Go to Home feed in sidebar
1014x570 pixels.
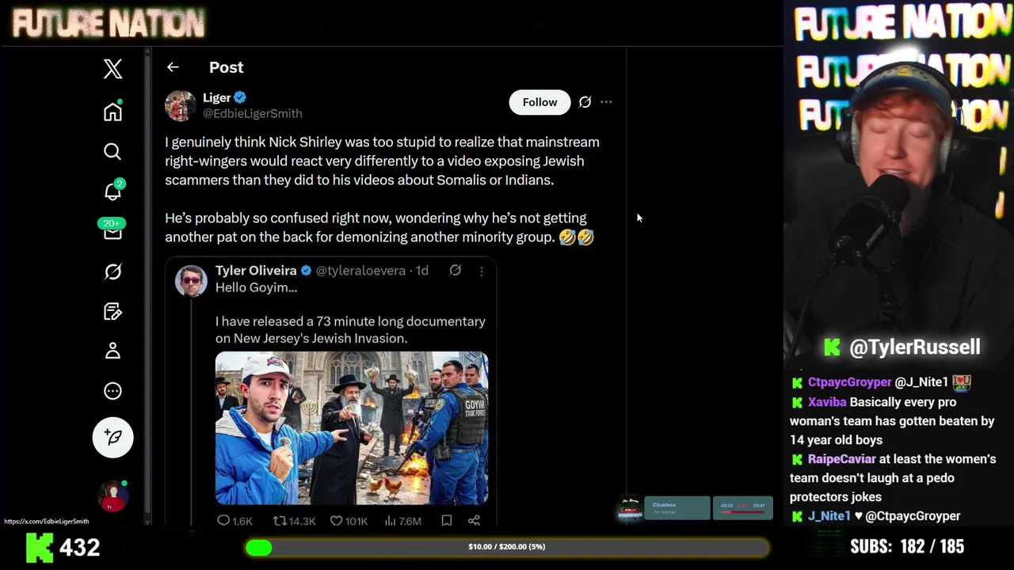(112, 112)
